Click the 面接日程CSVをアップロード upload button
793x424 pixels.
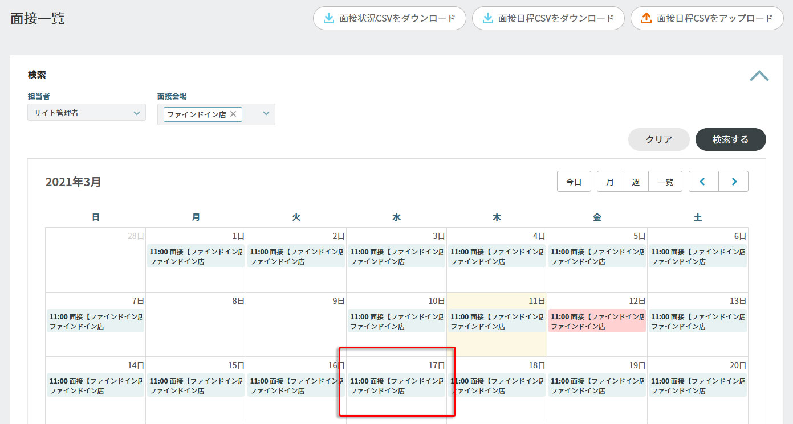point(706,18)
